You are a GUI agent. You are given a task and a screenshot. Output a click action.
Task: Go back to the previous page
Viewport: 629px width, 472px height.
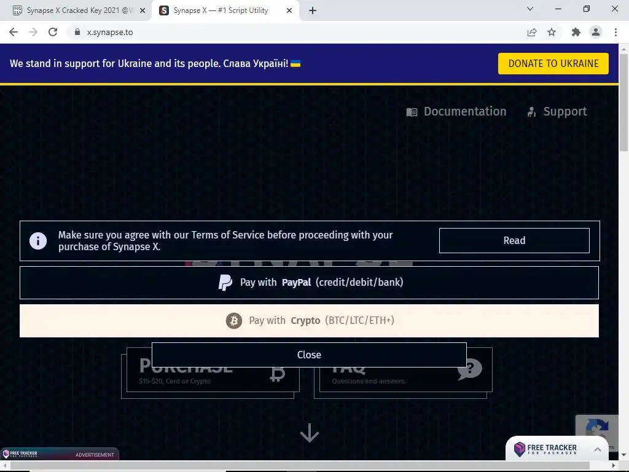[x=14, y=32]
